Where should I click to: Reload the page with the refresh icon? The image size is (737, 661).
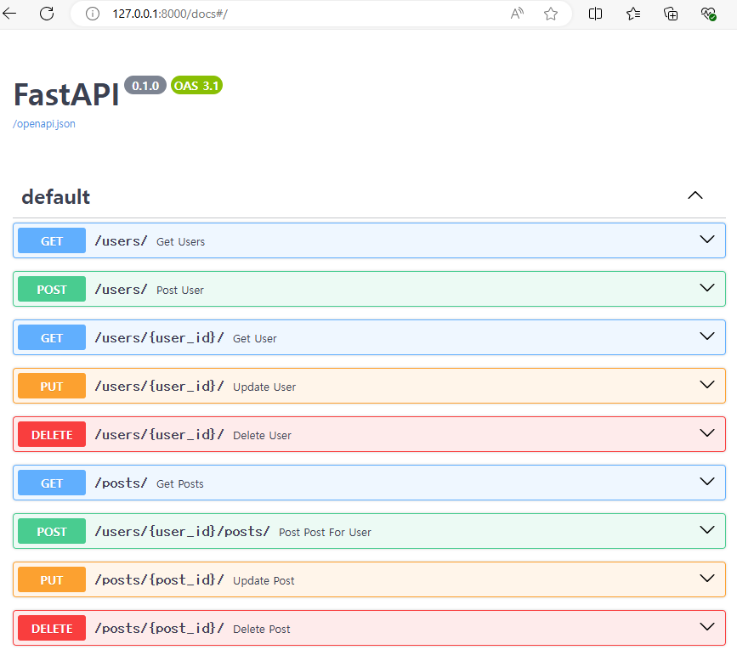[47, 14]
